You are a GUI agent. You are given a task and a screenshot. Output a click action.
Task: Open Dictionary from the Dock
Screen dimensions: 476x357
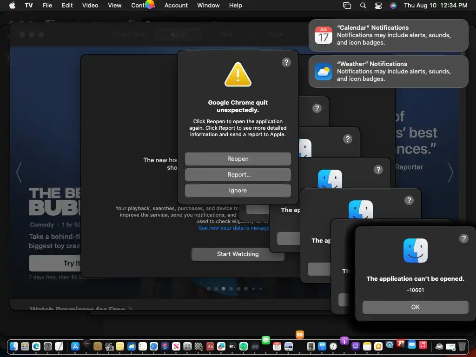pos(210,346)
